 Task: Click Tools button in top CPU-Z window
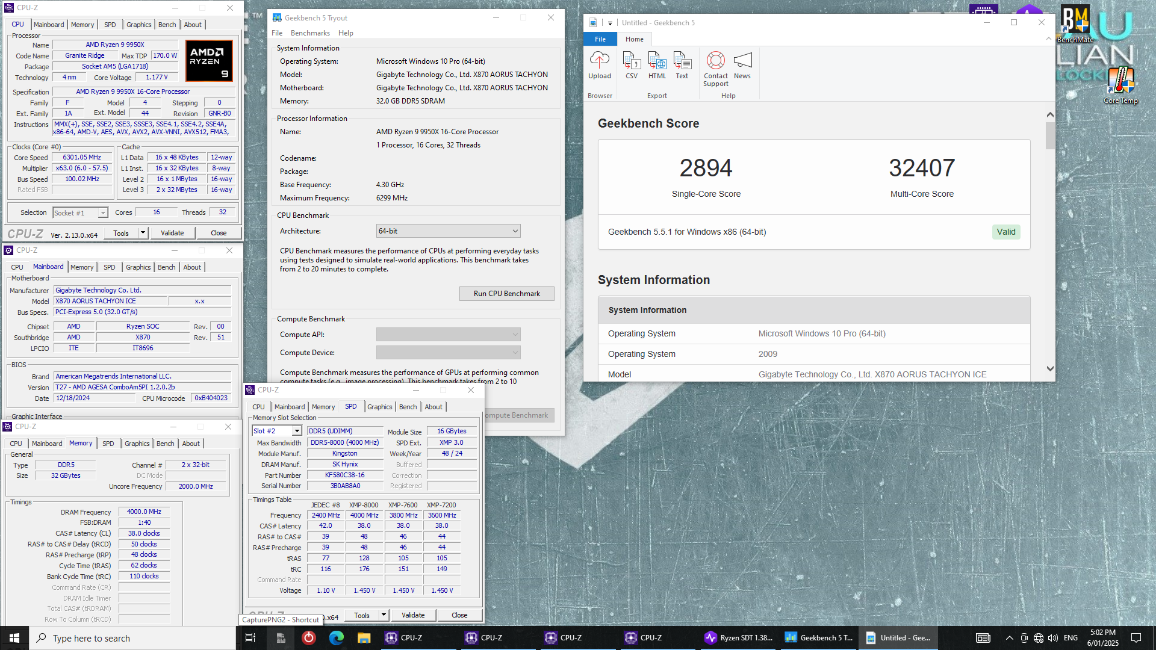[121, 233]
